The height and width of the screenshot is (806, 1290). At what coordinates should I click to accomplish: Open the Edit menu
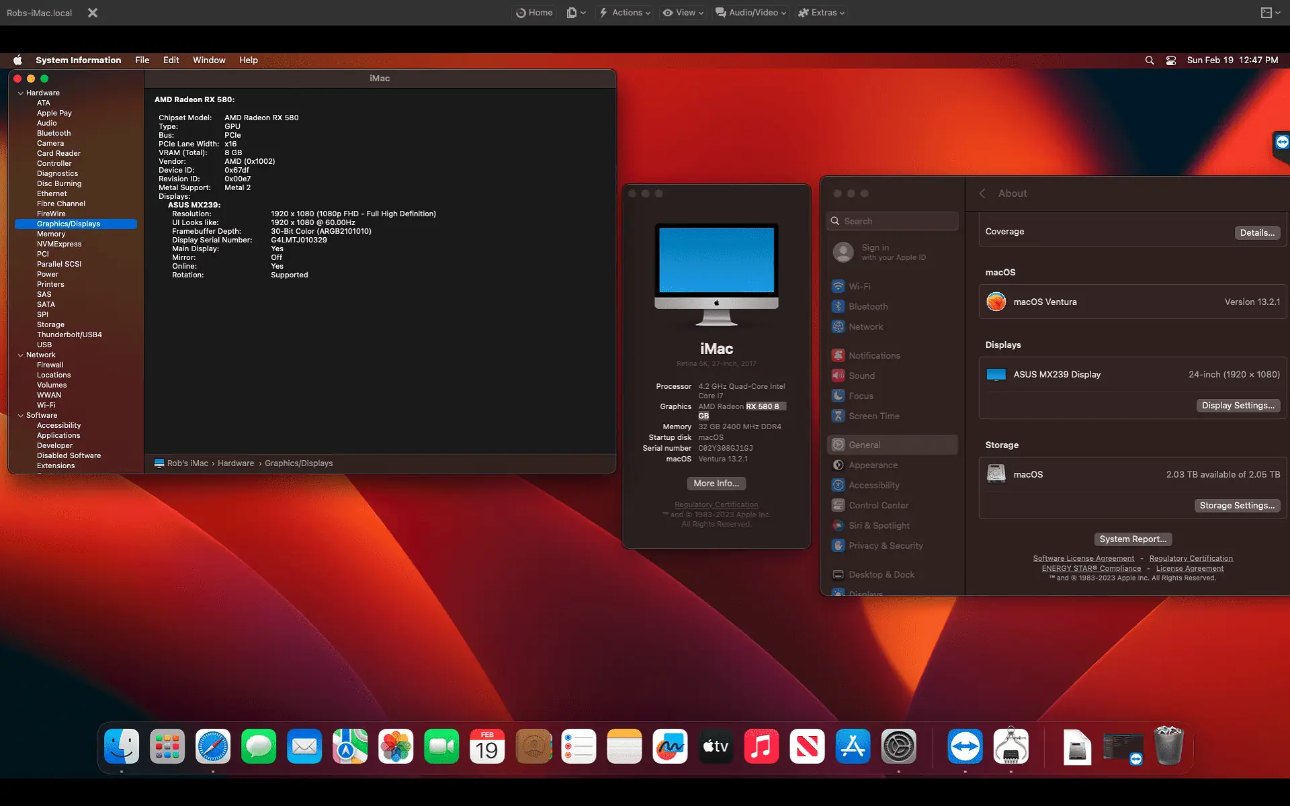click(171, 60)
